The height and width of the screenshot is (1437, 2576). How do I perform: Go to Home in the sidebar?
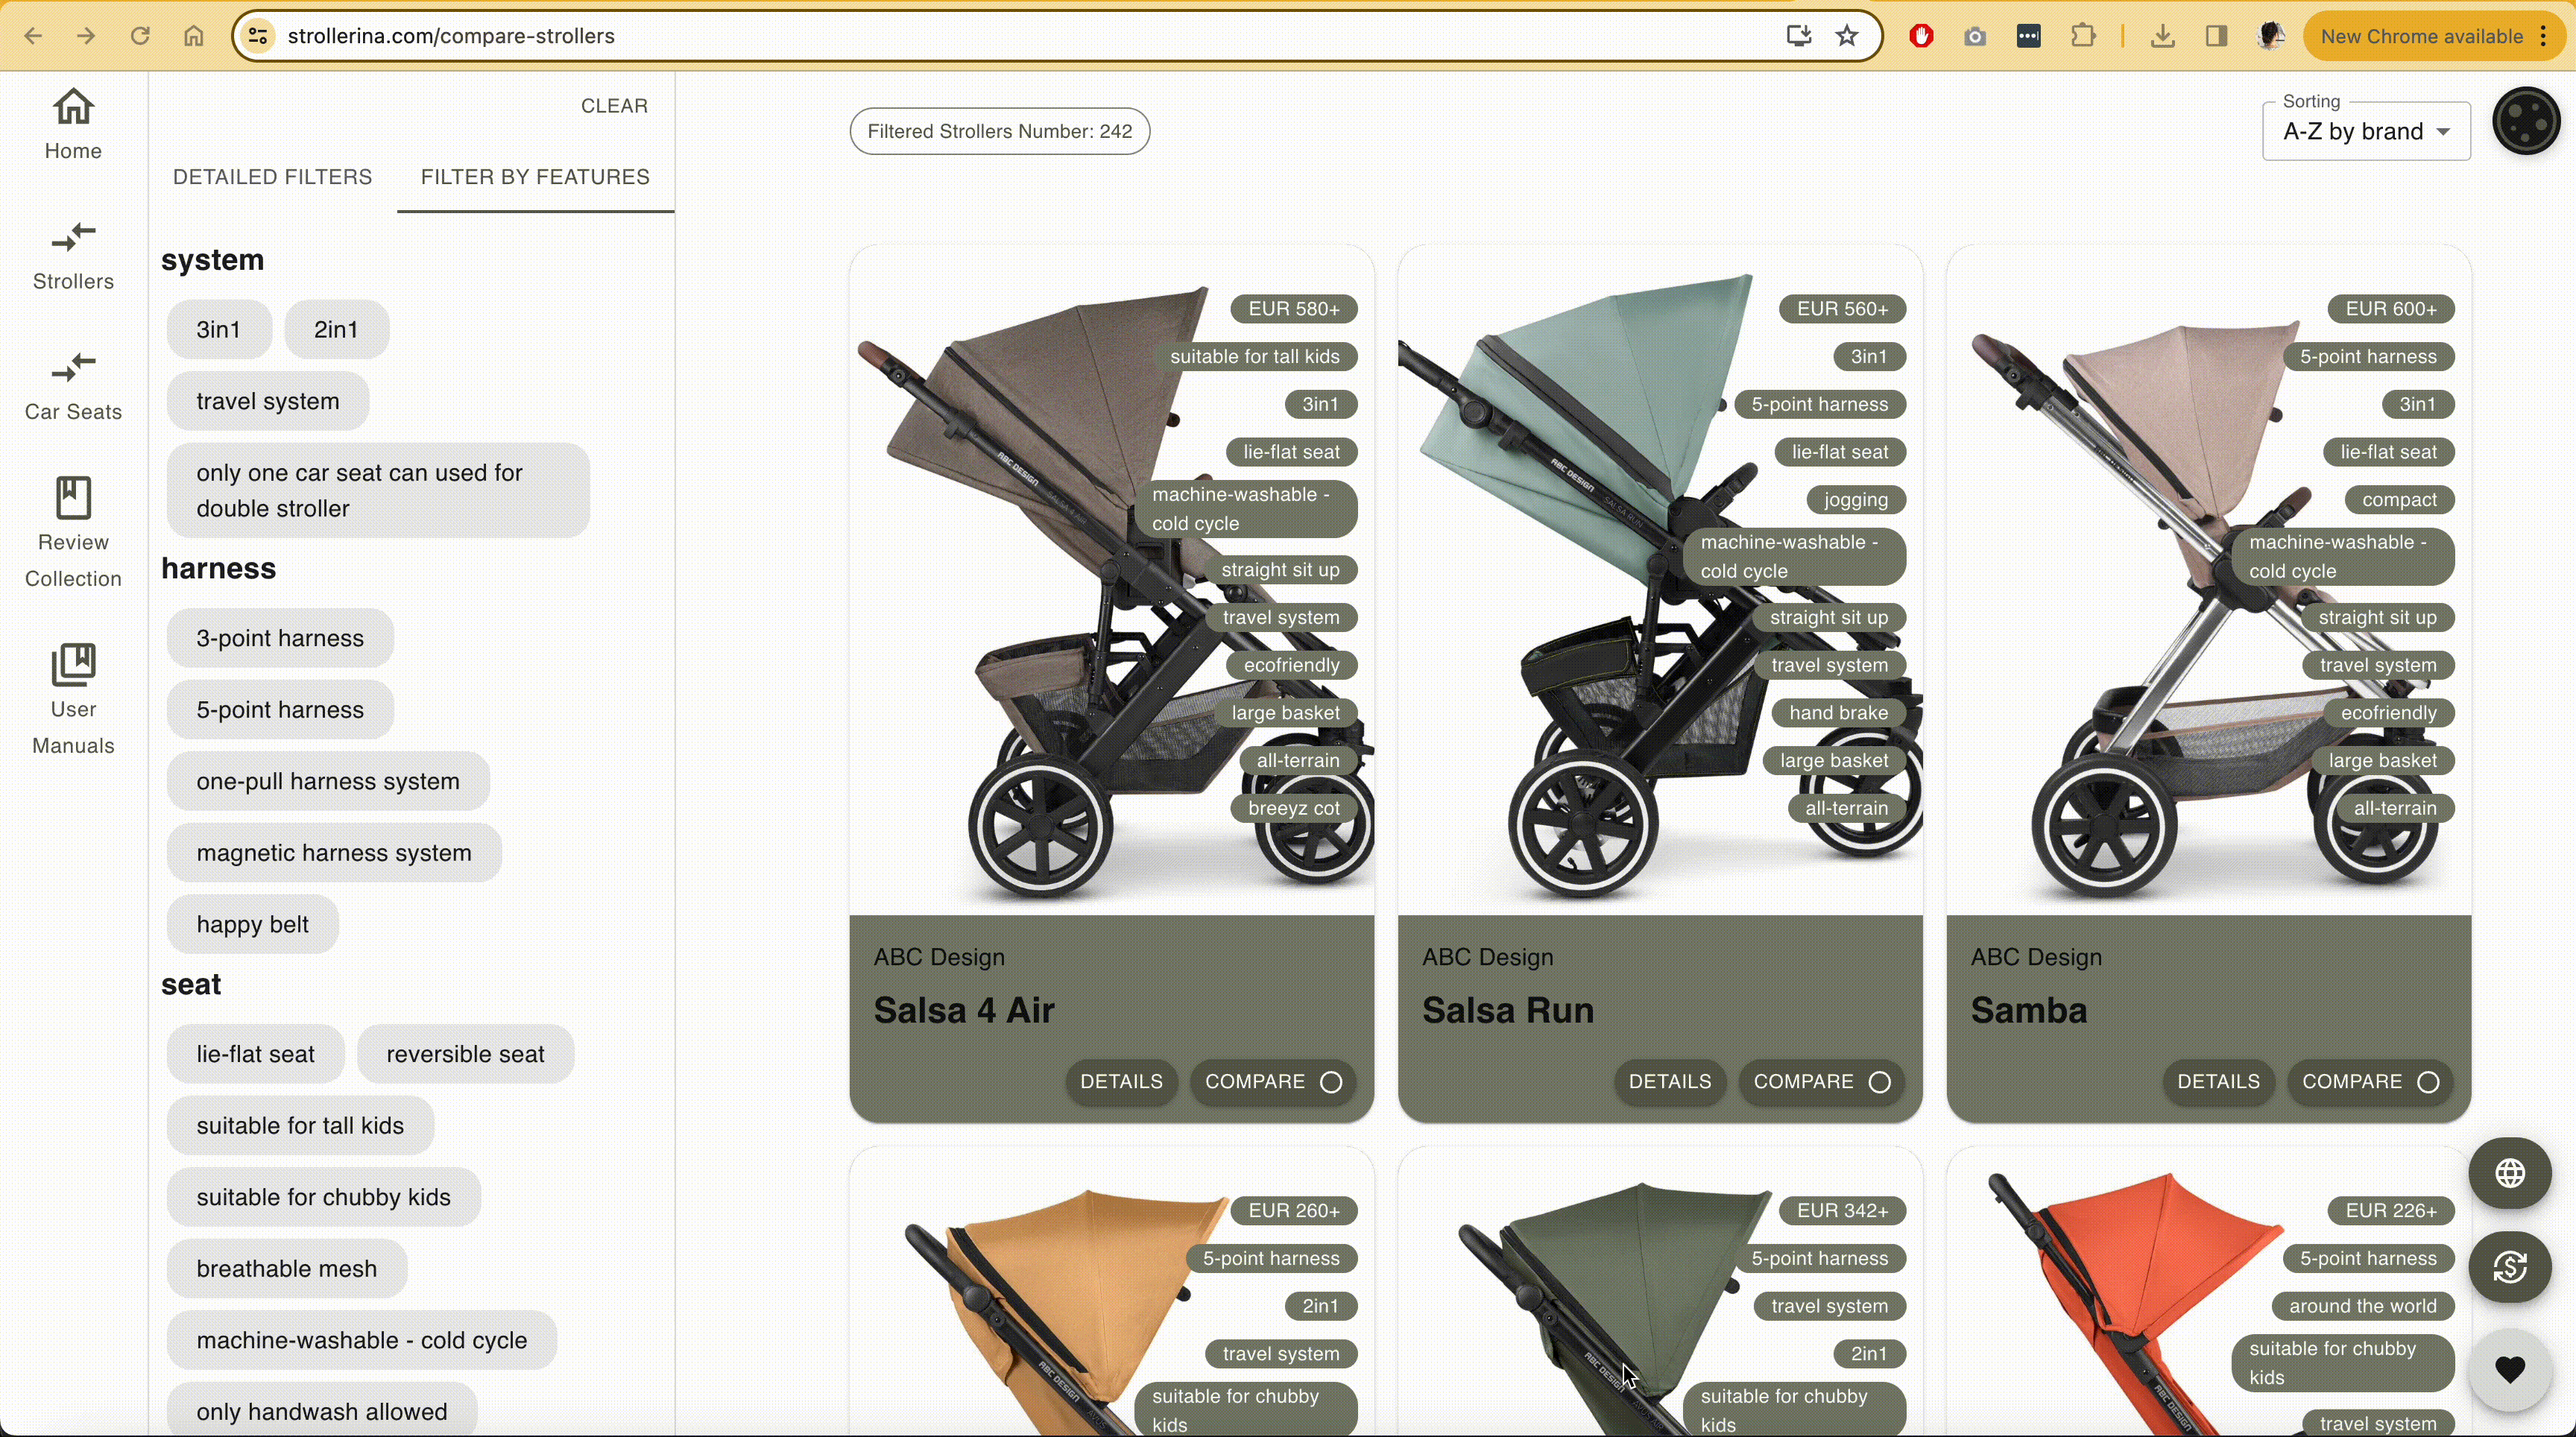[x=73, y=125]
